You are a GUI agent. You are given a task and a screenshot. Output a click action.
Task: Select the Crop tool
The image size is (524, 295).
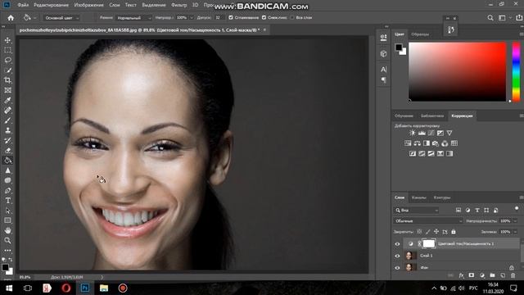pyautogui.click(x=7, y=80)
